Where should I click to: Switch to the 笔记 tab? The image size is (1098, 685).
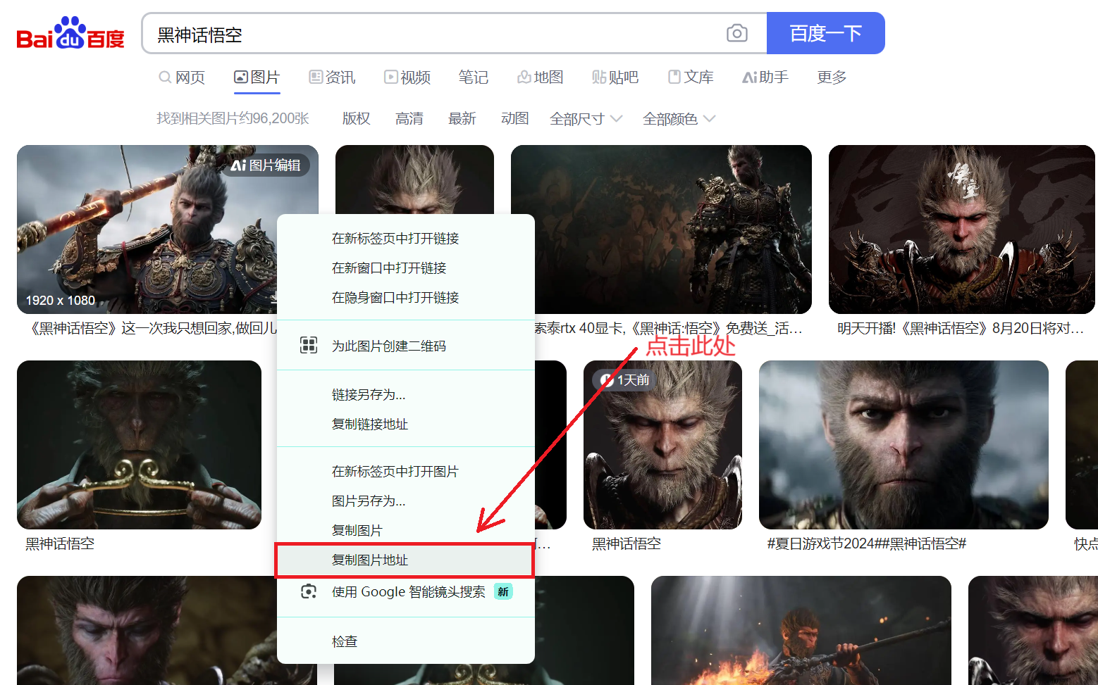(473, 77)
